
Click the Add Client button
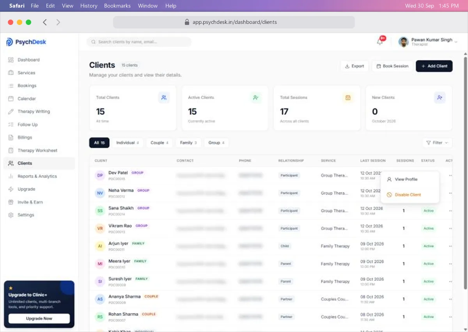[434, 66]
